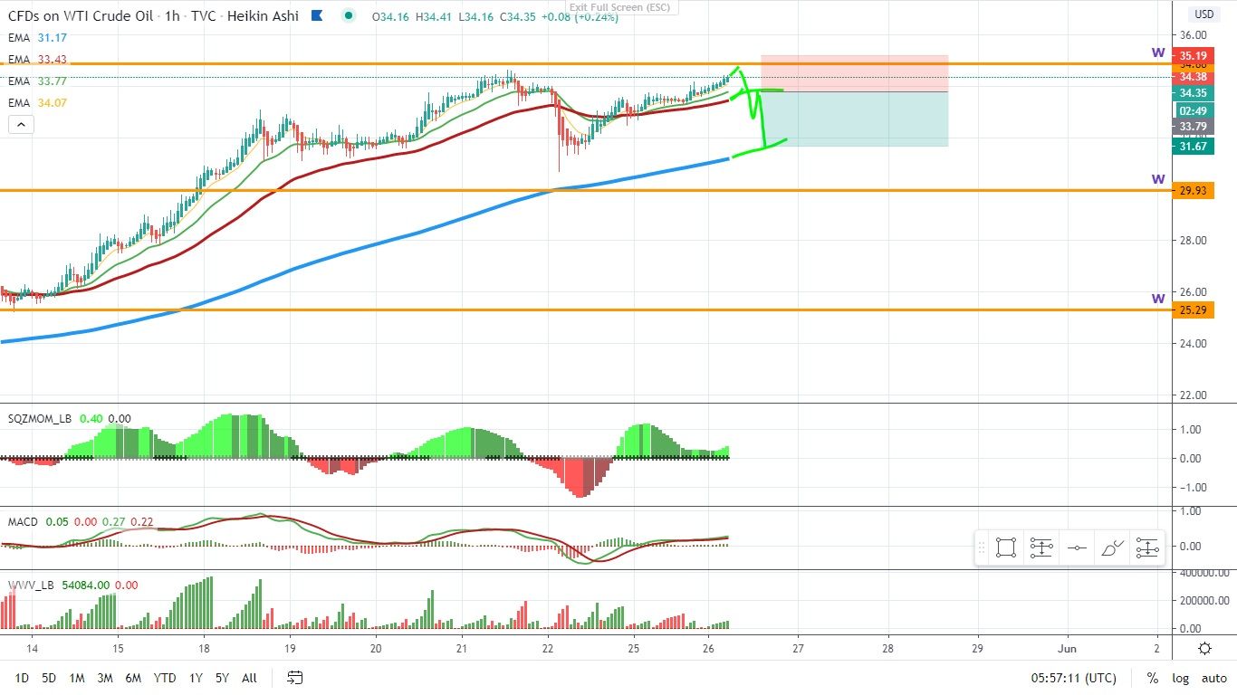Select the rectangle drawing tool in floating toolbar
The image size is (1237, 695).
pos(1005,547)
